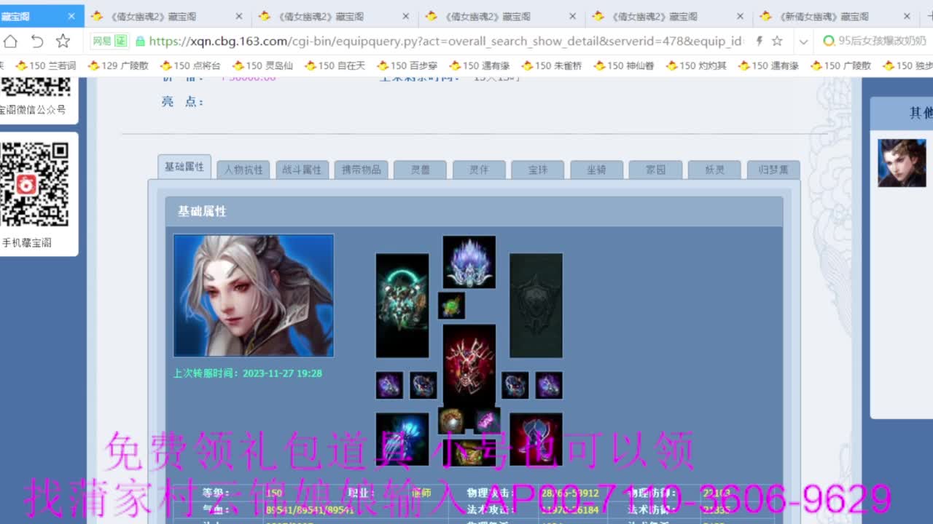Click the character portrait thumbnail
Viewport: 933px width, 524px height.
click(x=901, y=163)
